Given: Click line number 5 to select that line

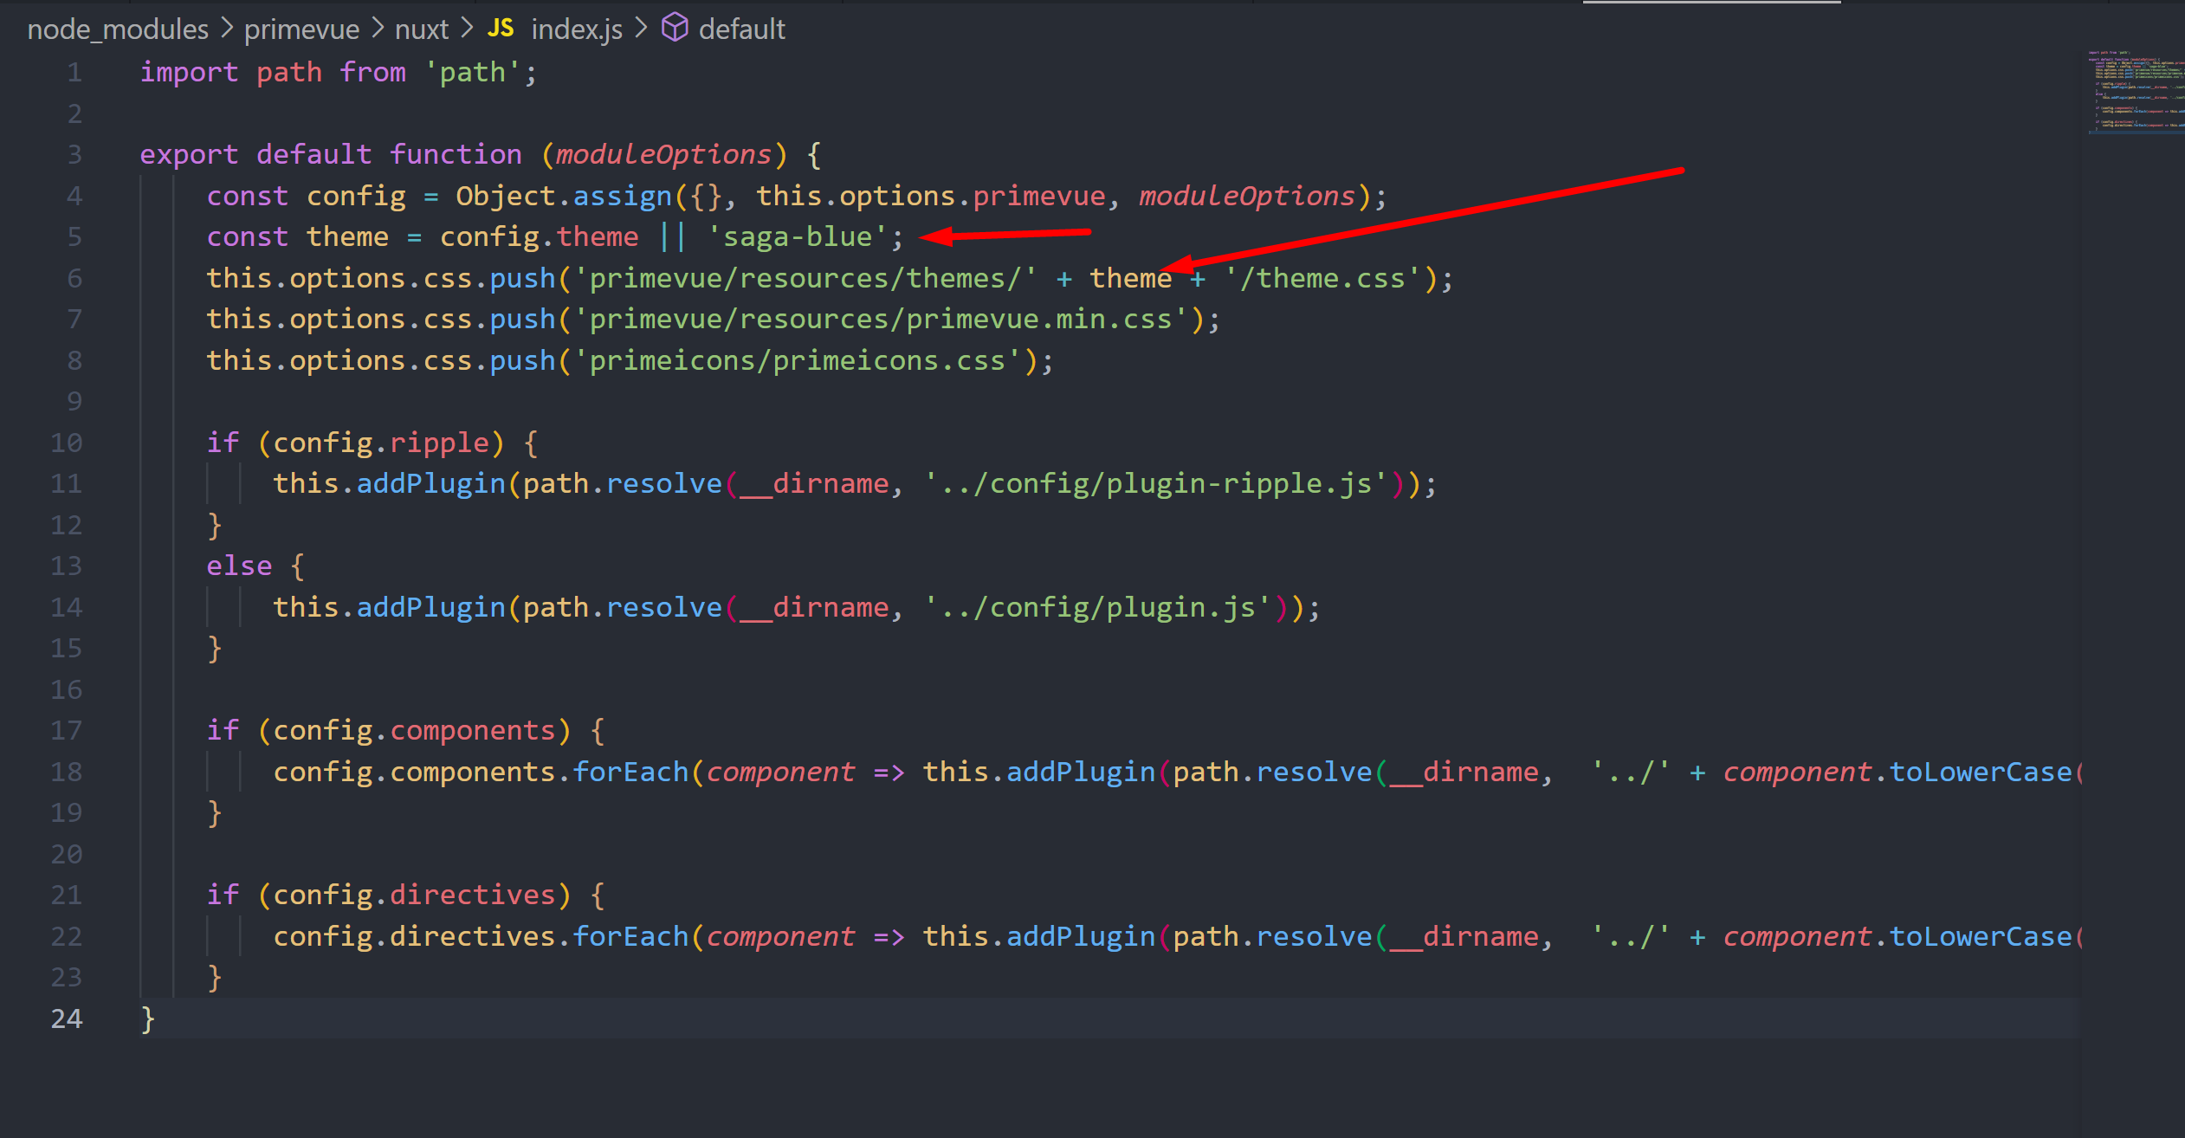Looking at the screenshot, I should click(x=74, y=236).
